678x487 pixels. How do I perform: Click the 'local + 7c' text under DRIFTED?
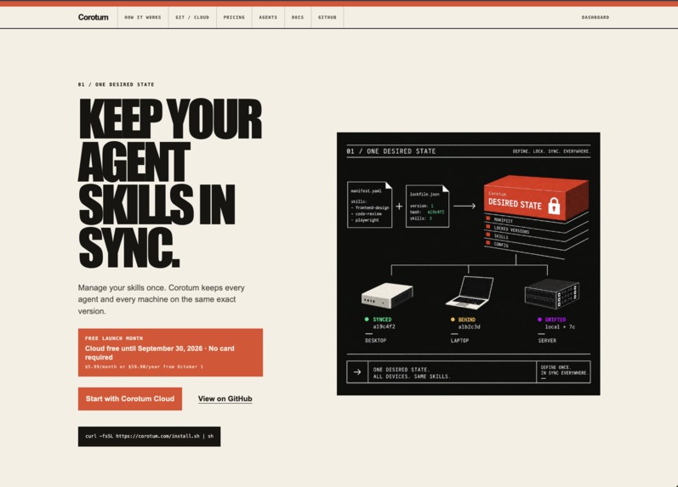560,326
